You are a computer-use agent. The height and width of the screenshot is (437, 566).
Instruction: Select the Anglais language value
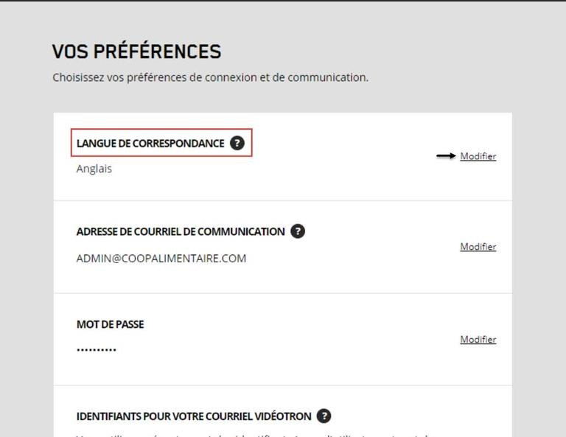click(x=94, y=169)
